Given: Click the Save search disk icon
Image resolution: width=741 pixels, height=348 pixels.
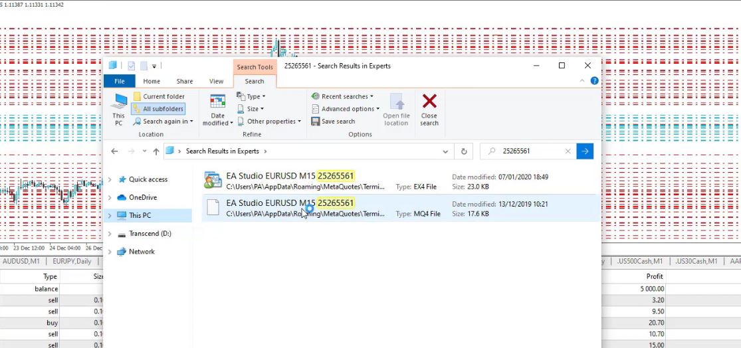Looking at the screenshot, I should [x=316, y=122].
